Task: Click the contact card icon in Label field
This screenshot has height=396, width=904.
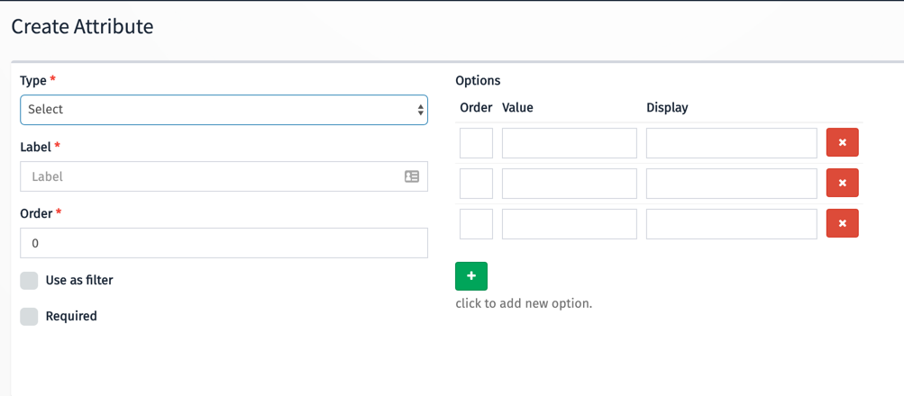Action: click(412, 176)
